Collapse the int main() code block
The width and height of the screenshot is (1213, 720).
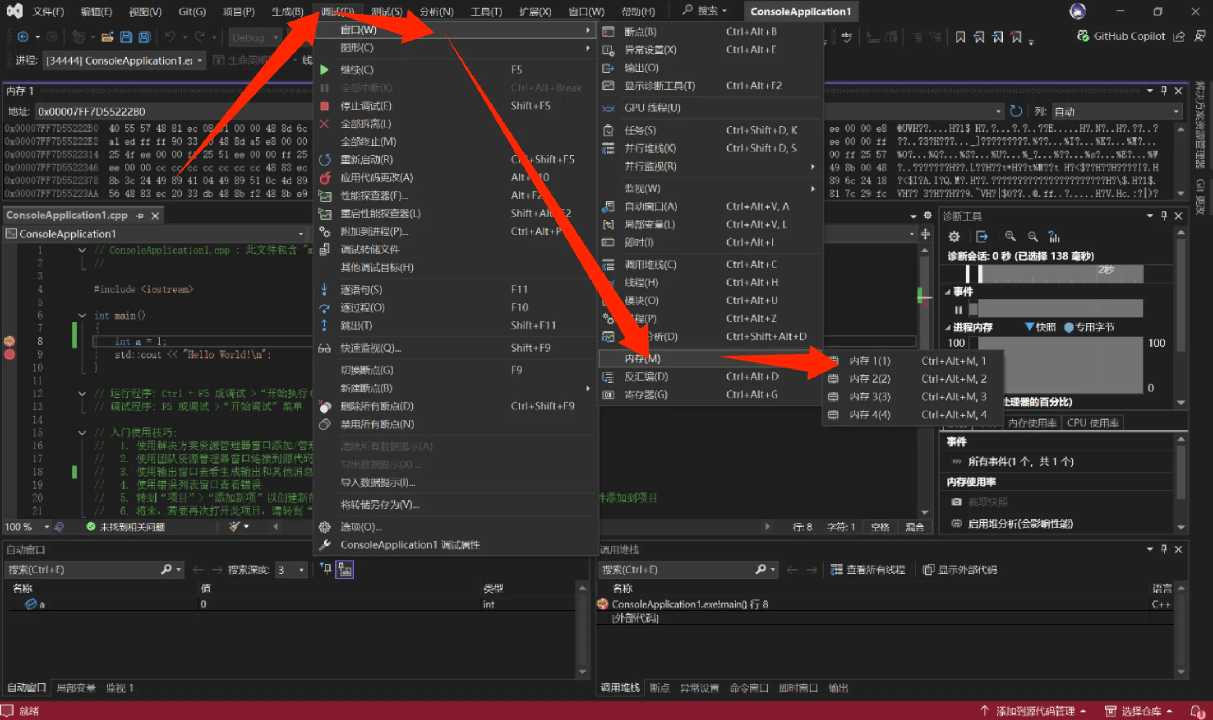(x=82, y=315)
